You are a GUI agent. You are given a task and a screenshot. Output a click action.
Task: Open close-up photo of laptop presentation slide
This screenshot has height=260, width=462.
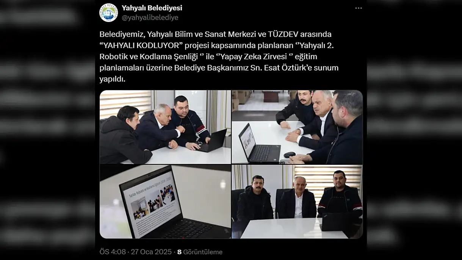pyautogui.click(x=165, y=202)
